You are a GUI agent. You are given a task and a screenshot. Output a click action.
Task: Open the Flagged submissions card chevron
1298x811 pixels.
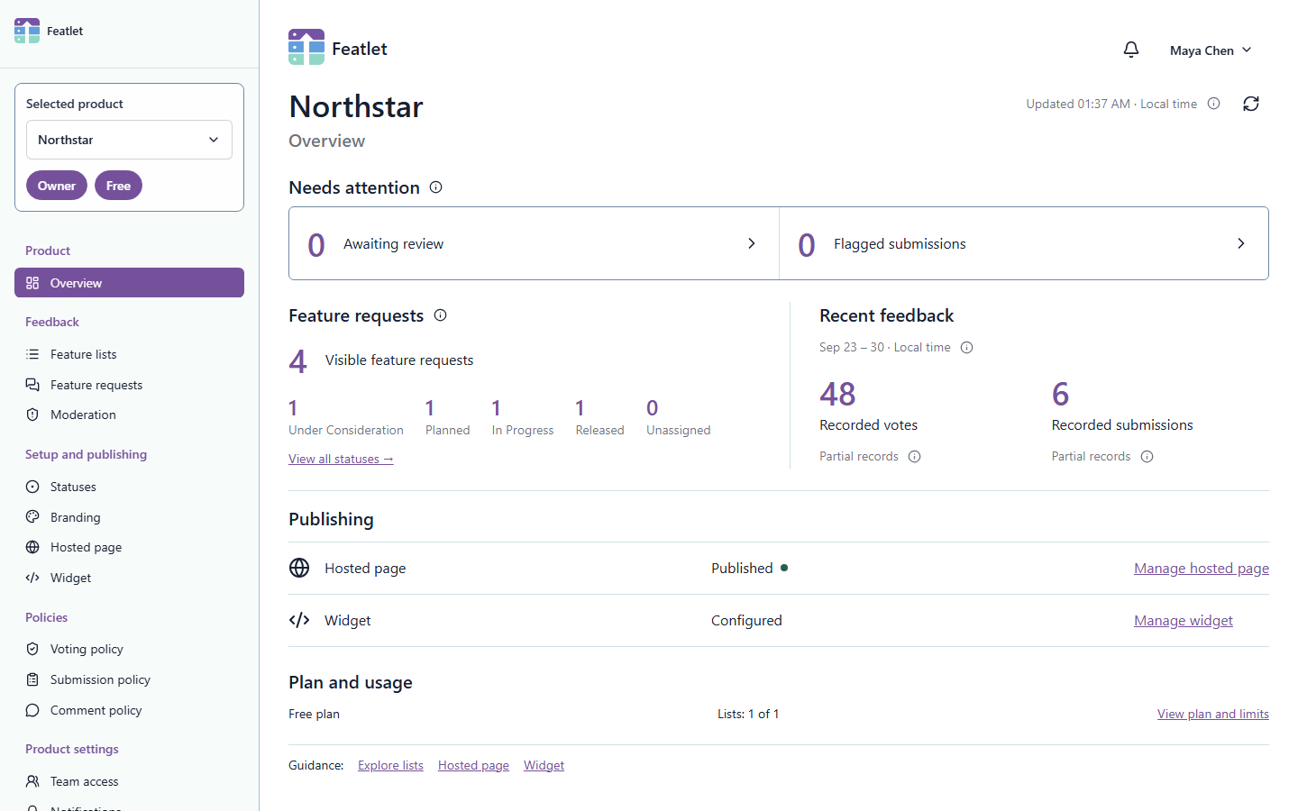(1241, 243)
